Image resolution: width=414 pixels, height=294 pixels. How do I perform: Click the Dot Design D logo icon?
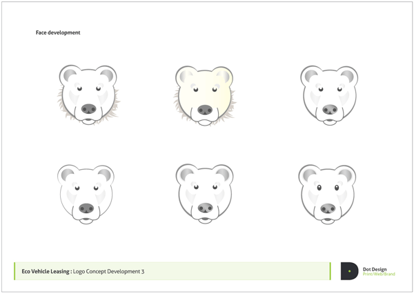point(349,271)
